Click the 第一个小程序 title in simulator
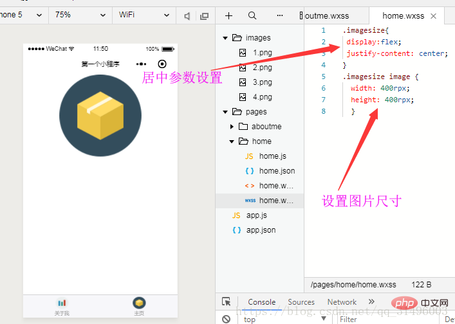This screenshot has height=324, width=455. pos(100,64)
